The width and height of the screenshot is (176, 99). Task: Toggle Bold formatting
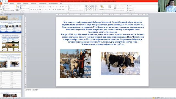coord(31,10)
